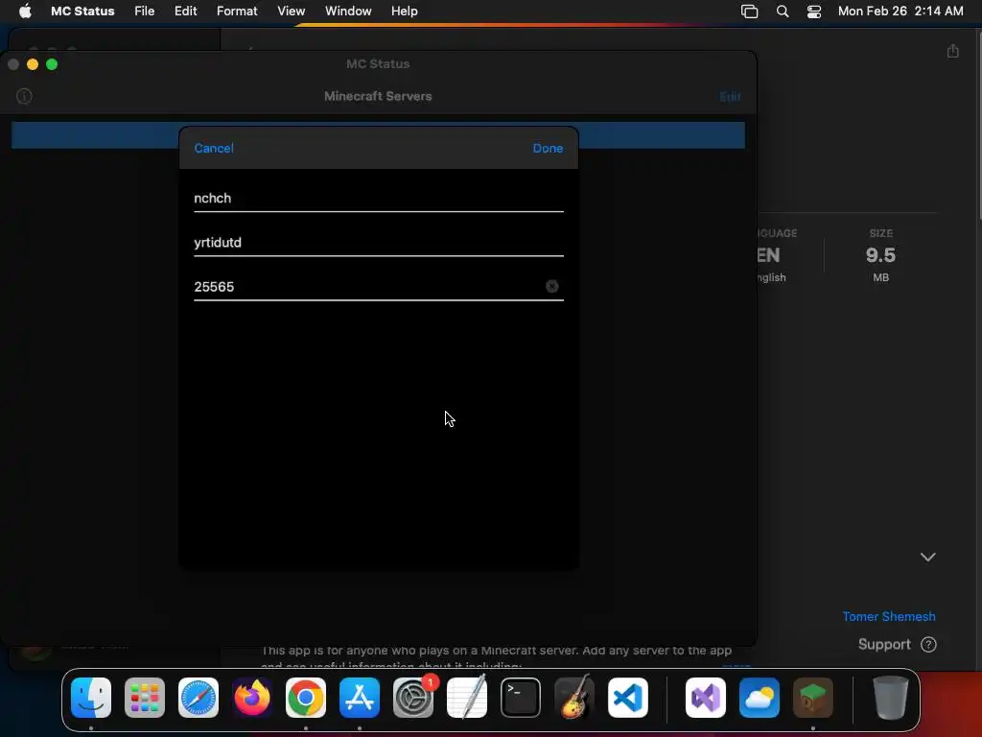Open Stage Manager icon in the menu bar

tap(749, 12)
